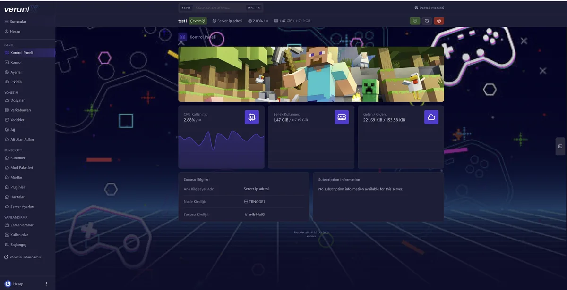Click the Veruni logo
The height and width of the screenshot is (290, 567).
[x=22, y=8]
